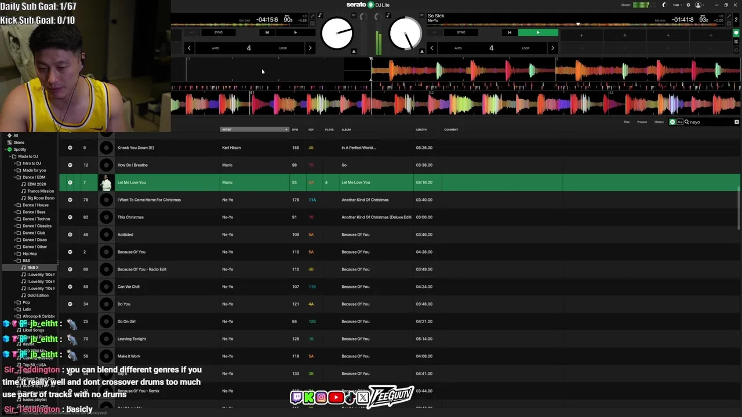Enable SYNC on the right deck
Viewport: 742px width, 417px height.
tap(461, 32)
